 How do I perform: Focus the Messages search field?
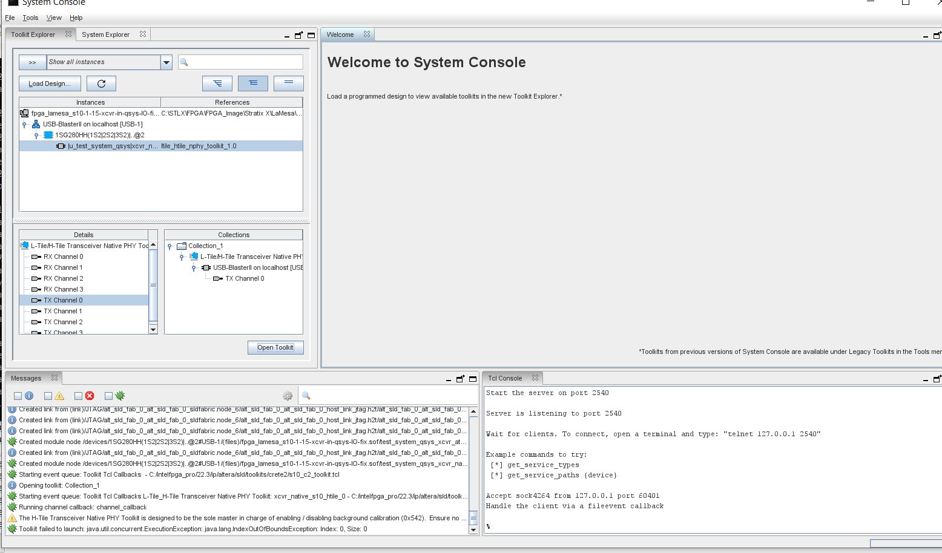point(389,396)
